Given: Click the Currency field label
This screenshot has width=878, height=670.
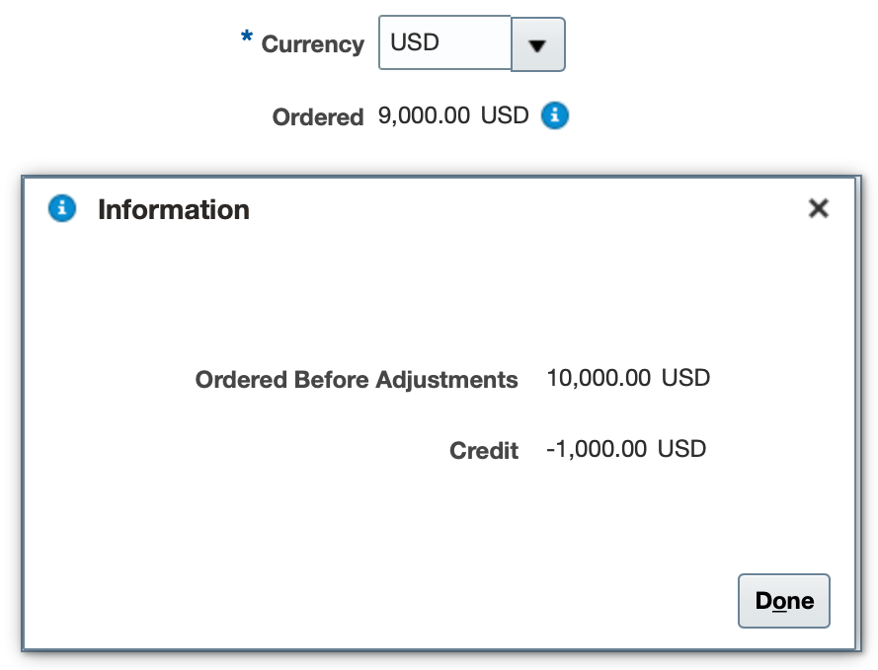Looking at the screenshot, I should pyautogui.click(x=312, y=44).
